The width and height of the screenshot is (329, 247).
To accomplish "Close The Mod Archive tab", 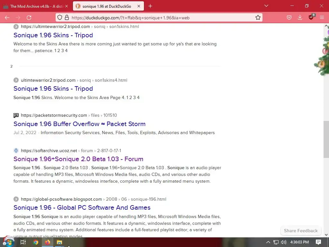I will (67, 6).
